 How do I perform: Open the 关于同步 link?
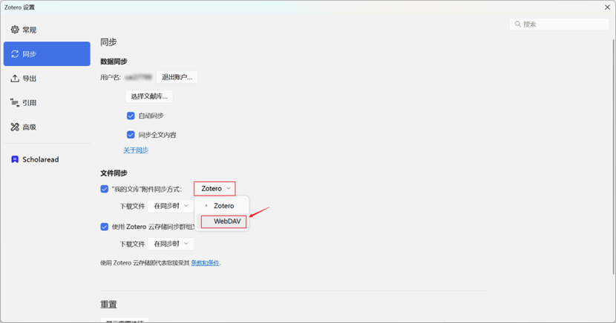coord(136,150)
